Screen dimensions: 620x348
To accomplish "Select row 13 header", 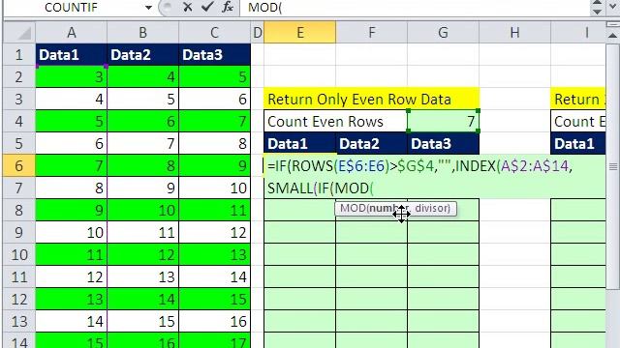I will coord(19,321).
